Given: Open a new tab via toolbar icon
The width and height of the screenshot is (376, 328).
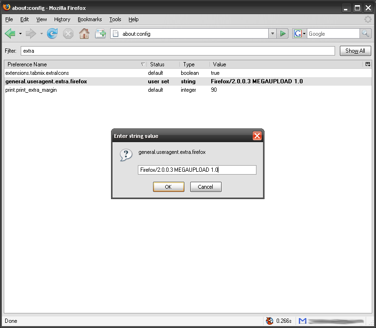Looking at the screenshot, I should pos(100,33).
